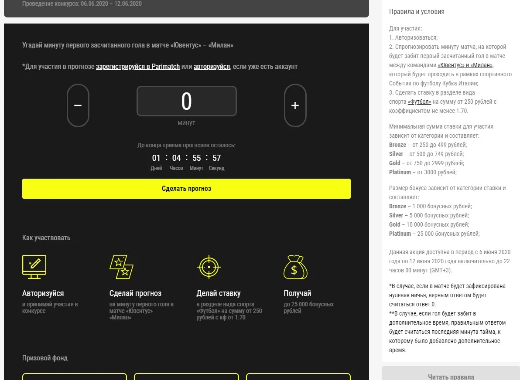Click the monitor icon above 'Авторизуйся'
The height and width of the screenshot is (380, 520).
tap(34, 267)
